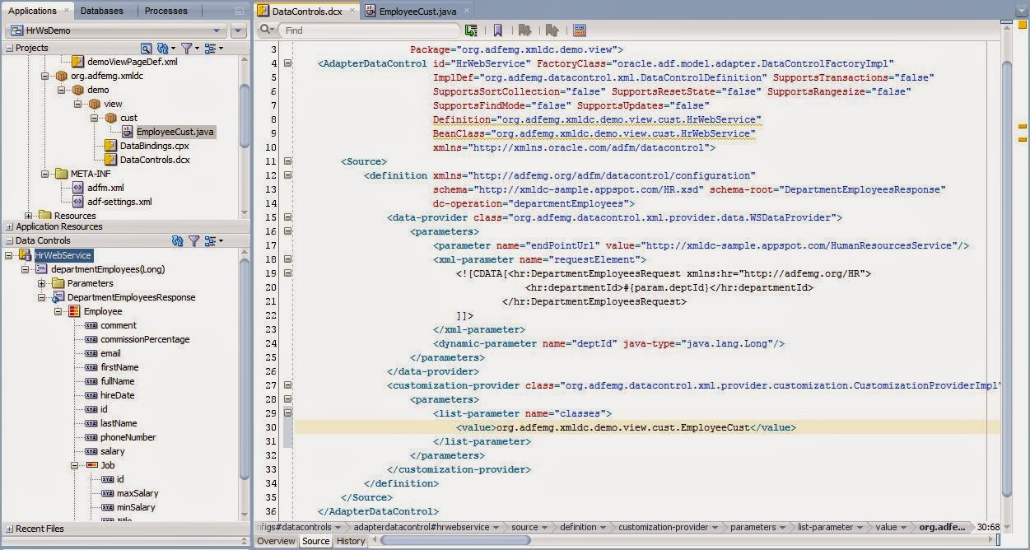Click the Projects tree vertical scrollbar
Screen dimensions: 1030x550
point(245,115)
